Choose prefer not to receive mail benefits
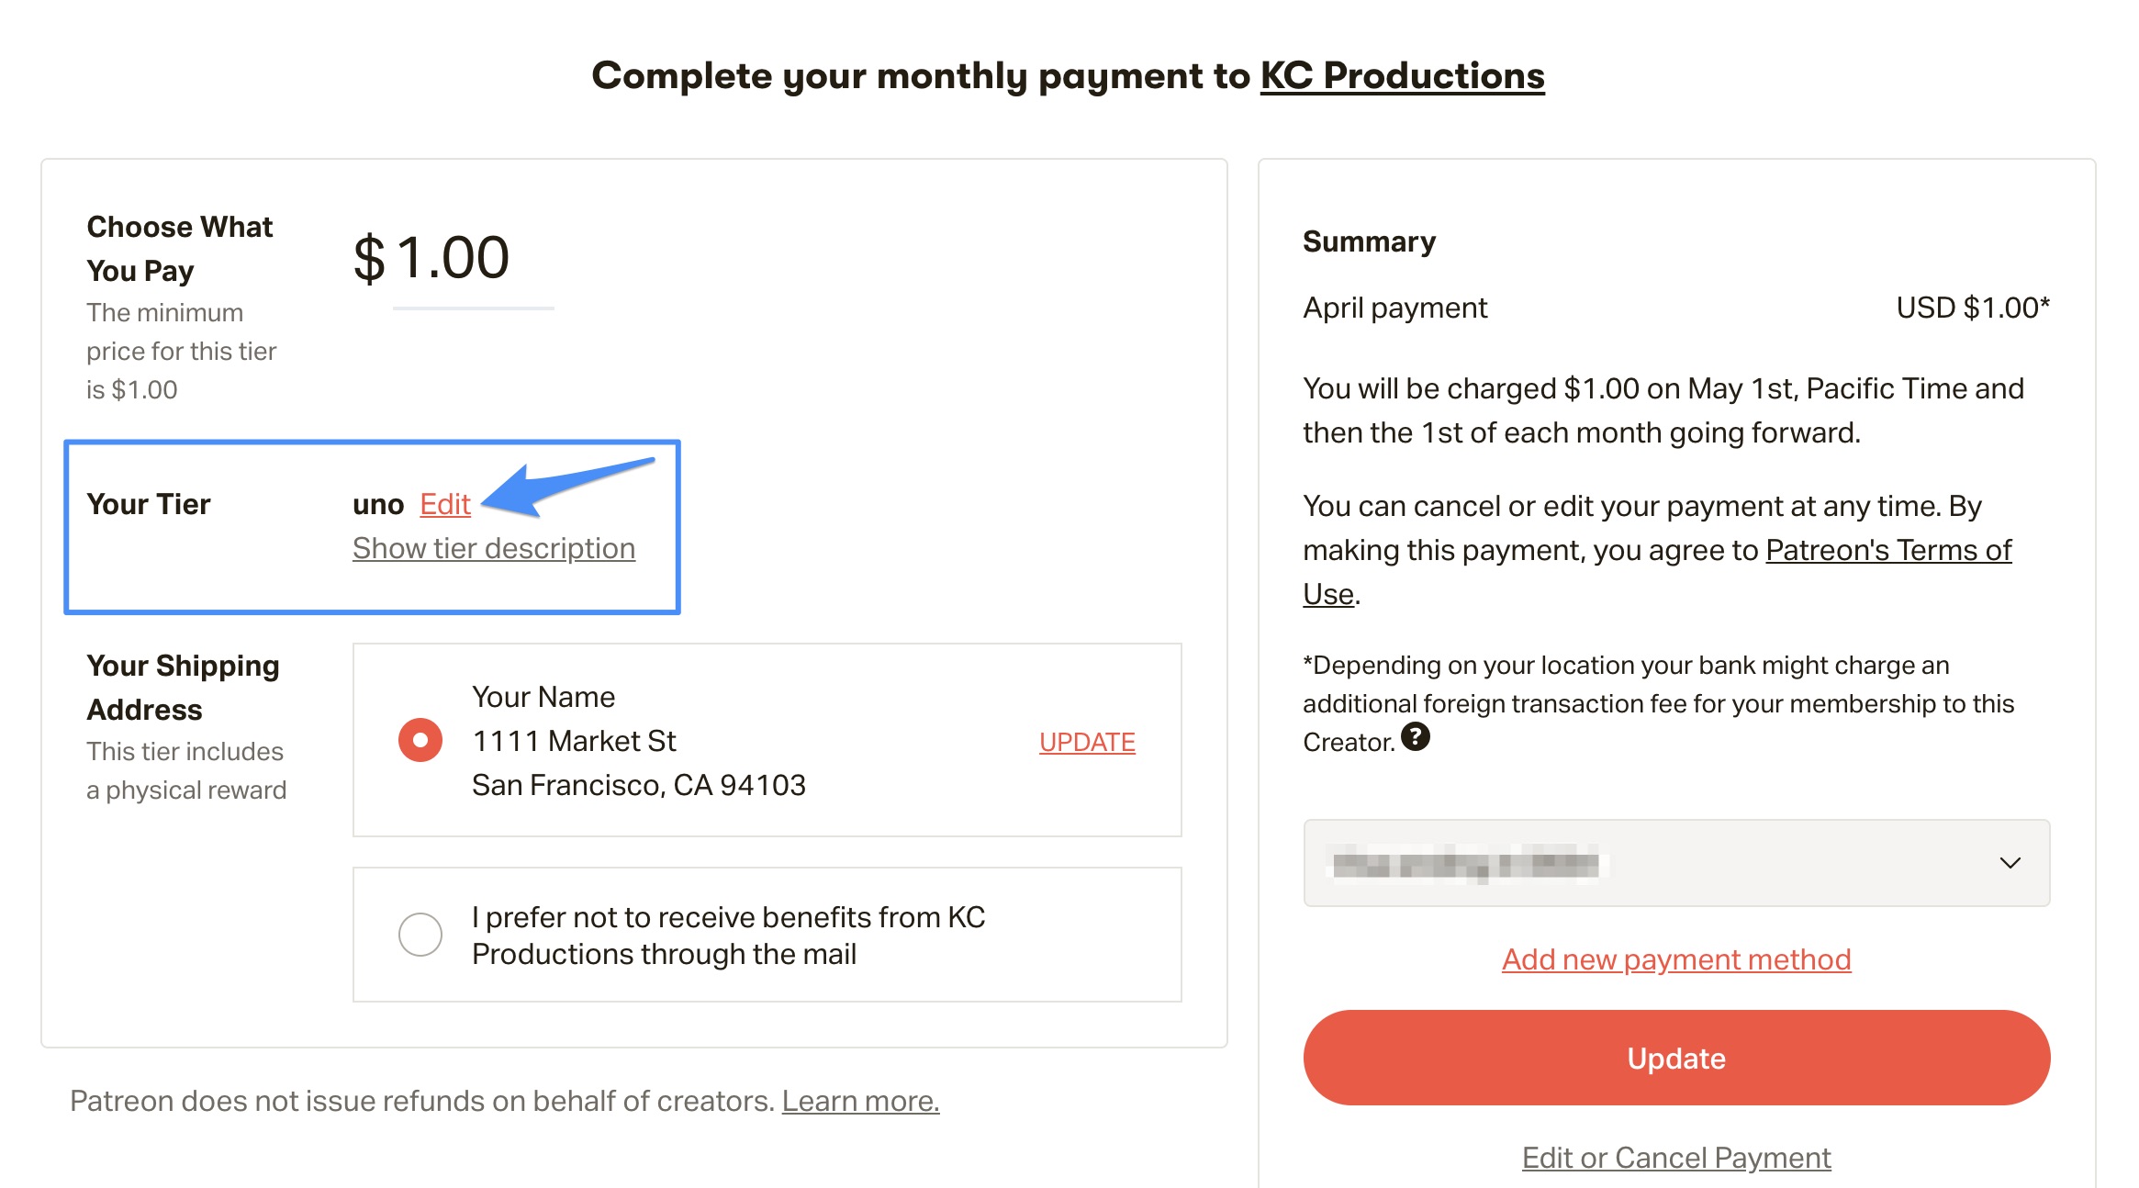This screenshot has height=1188, width=2139. click(x=420, y=934)
